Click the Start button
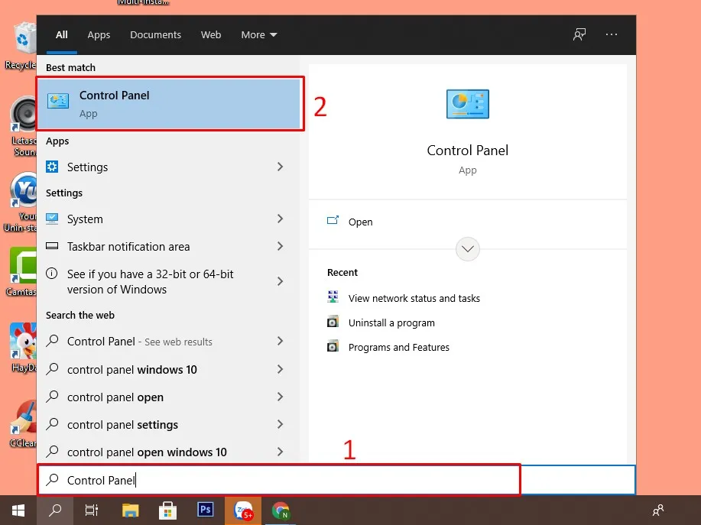Image resolution: width=701 pixels, height=525 pixels. (18, 510)
